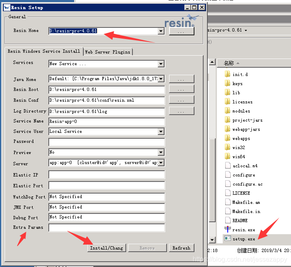Click the win64 folder icon
Image resolution: width=291 pixels, height=267 pixels.
tap(227, 157)
